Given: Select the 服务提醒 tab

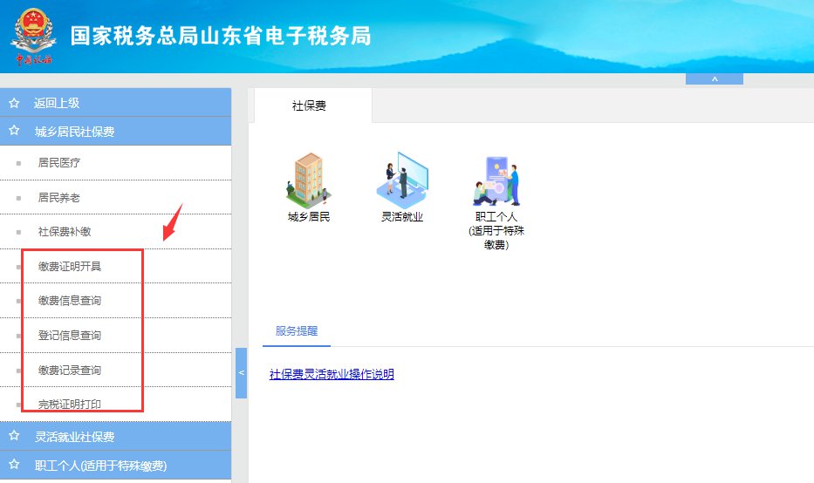Looking at the screenshot, I should 297,331.
